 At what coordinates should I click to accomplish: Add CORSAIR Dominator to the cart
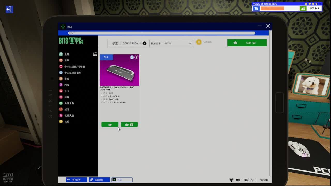110,125
